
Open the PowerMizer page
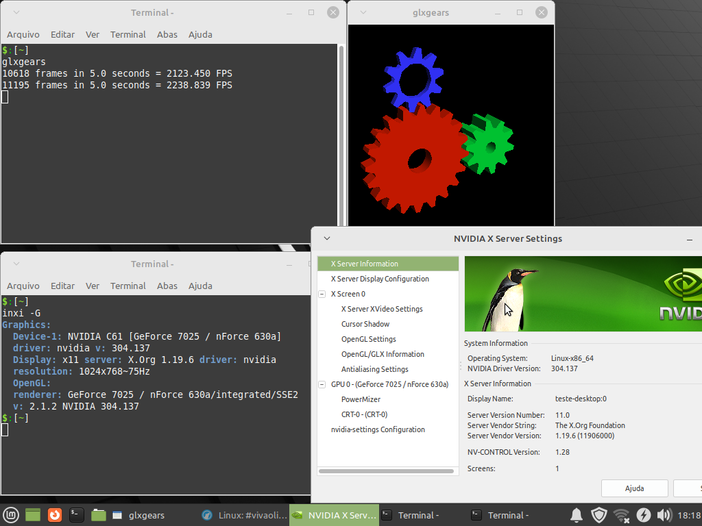point(361,399)
